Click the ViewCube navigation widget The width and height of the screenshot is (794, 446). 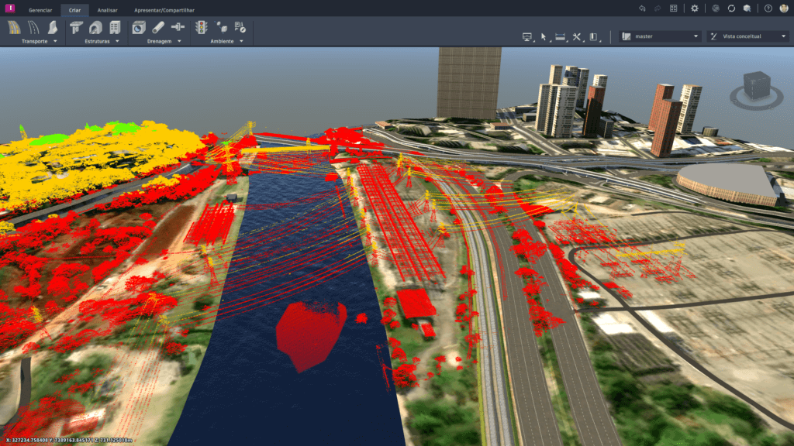(x=754, y=87)
